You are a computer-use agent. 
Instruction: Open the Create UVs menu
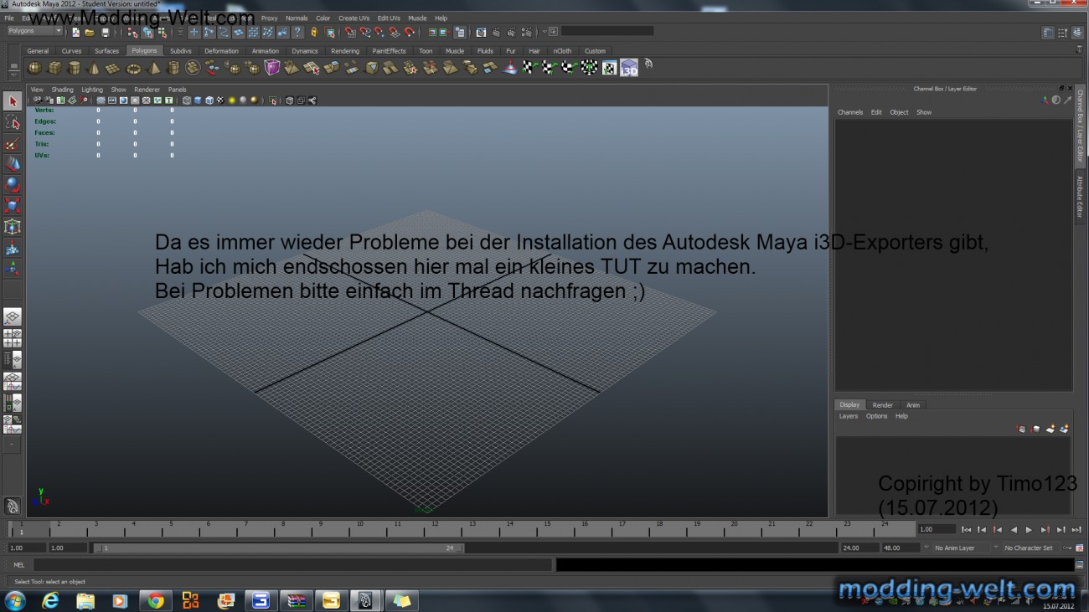[x=354, y=18]
